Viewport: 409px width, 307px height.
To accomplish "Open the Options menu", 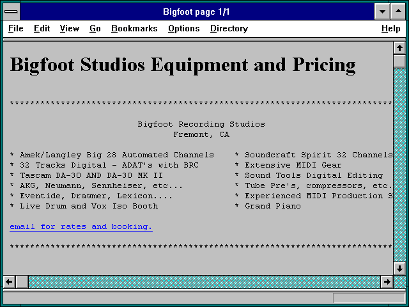I will click(183, 28).
